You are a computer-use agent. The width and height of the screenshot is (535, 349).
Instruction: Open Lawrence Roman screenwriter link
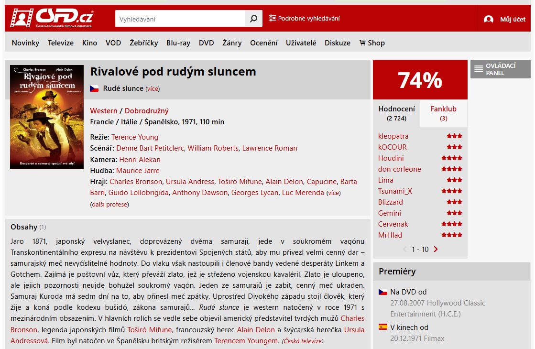tap(270, 148)
